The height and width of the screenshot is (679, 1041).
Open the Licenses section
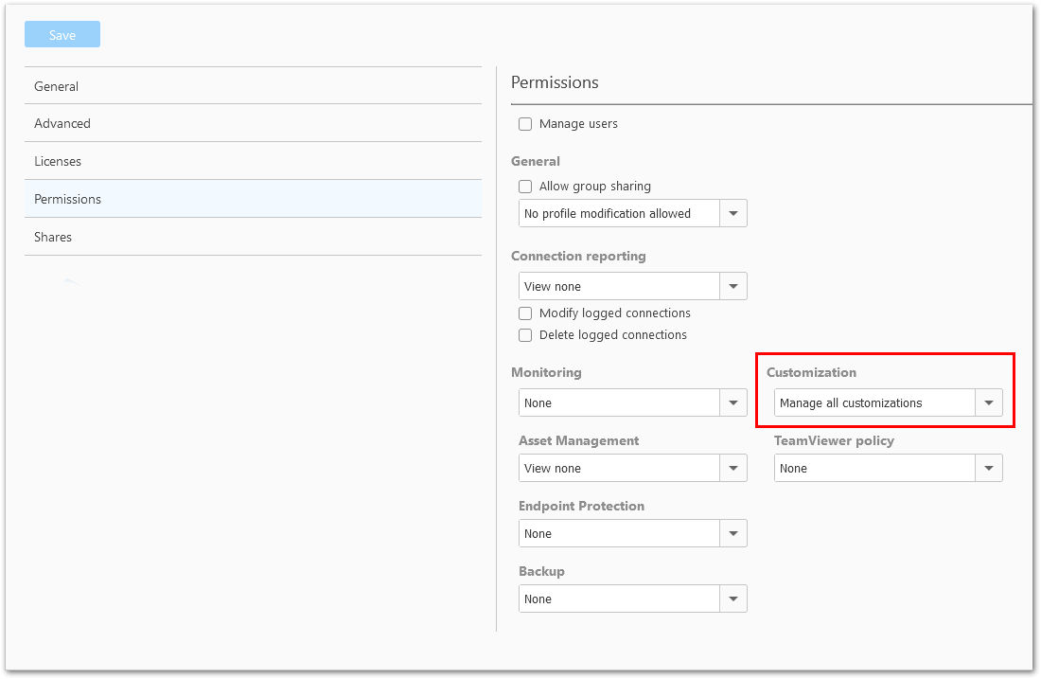[x=253, y=161]
